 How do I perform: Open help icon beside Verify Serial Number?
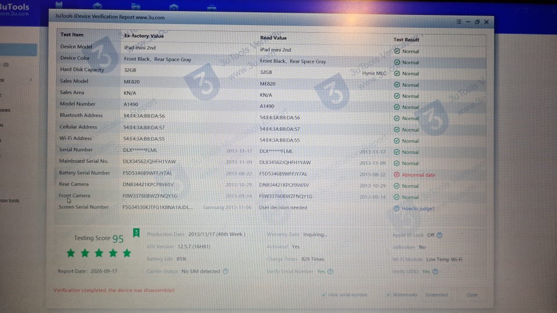330,271
